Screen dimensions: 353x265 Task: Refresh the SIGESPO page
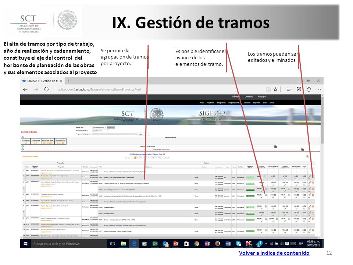pos(46,89)
